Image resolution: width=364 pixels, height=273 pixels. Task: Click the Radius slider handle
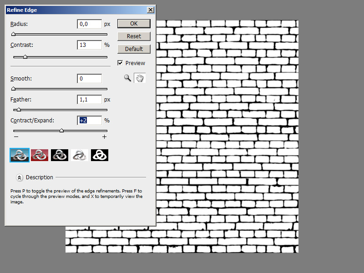[14, 34]
